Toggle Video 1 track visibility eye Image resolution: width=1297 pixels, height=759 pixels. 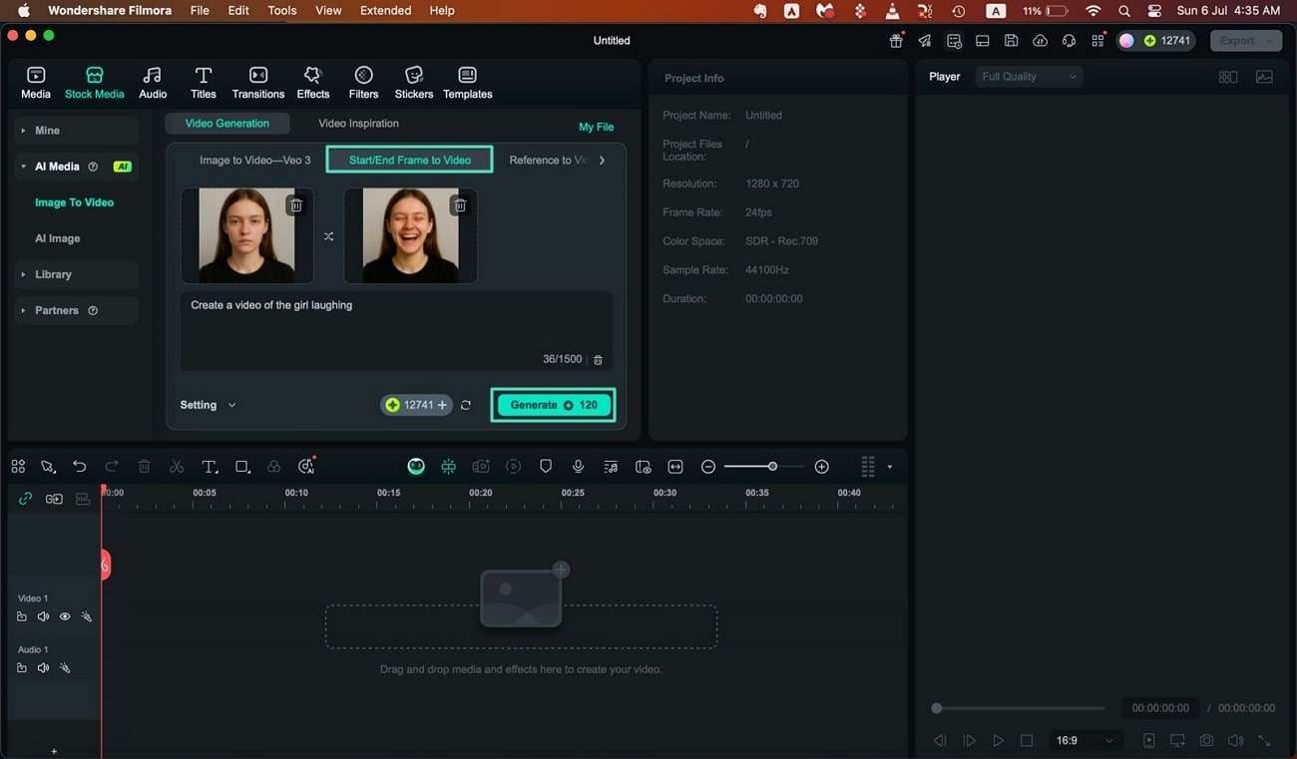tap(65, 617)
